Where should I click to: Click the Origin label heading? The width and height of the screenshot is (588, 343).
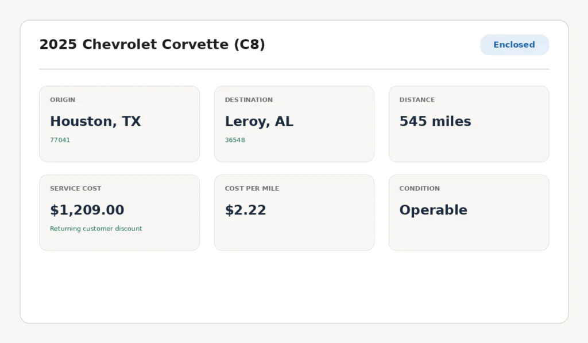point(63,100)
